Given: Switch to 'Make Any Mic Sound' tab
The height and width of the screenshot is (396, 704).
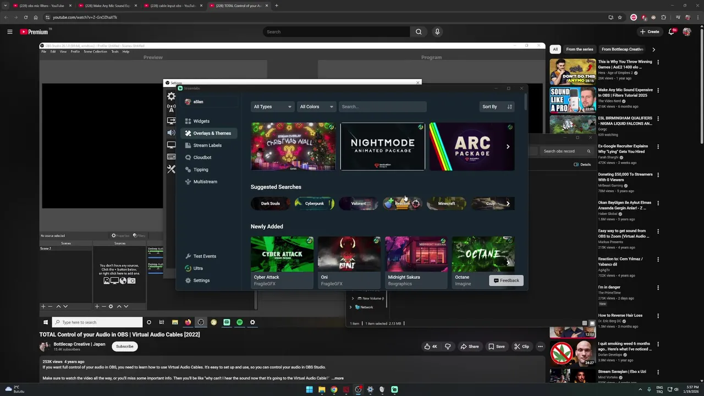Looking at the screenshot, I should (108, 5).
